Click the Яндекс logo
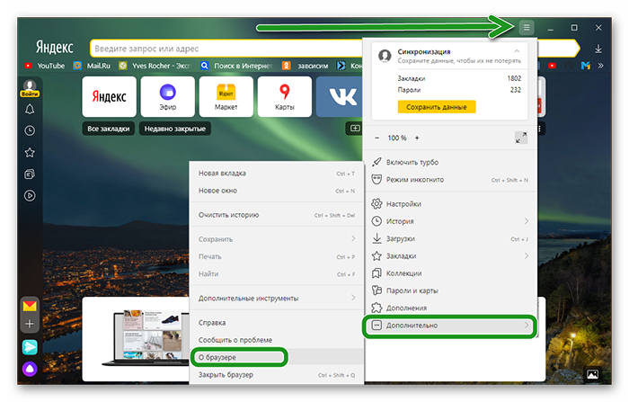This screenshot has height=402, width=629. 55,48
